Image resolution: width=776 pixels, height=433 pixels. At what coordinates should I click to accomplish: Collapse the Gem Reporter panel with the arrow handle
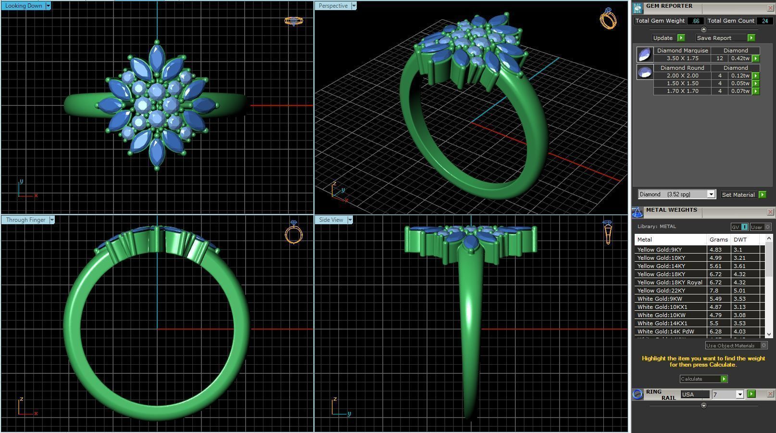coord(703,29)
